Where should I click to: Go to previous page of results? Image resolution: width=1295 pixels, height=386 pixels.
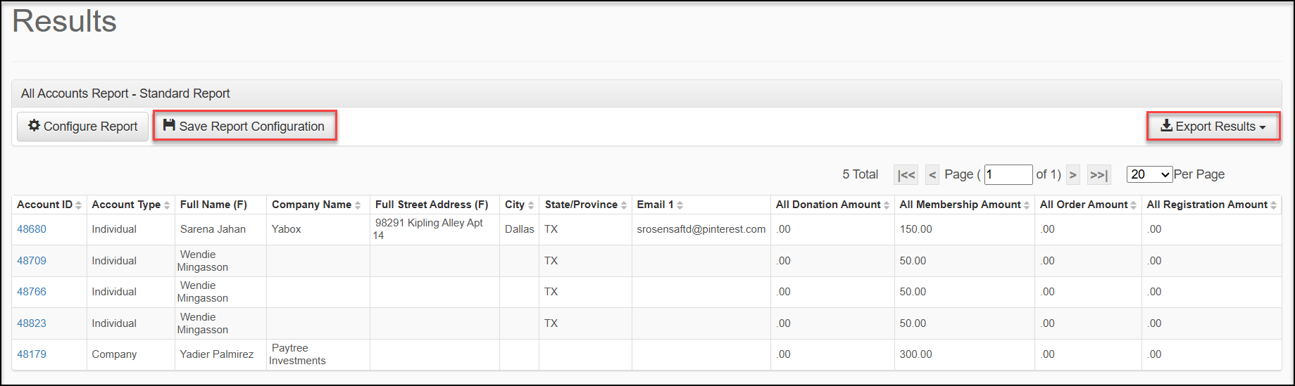coord(932,175)
